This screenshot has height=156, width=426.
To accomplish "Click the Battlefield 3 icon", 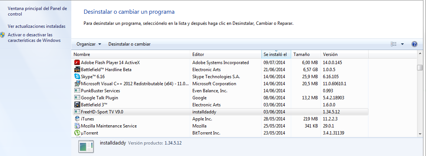I will pyautogui.click(x=77, y=105).
